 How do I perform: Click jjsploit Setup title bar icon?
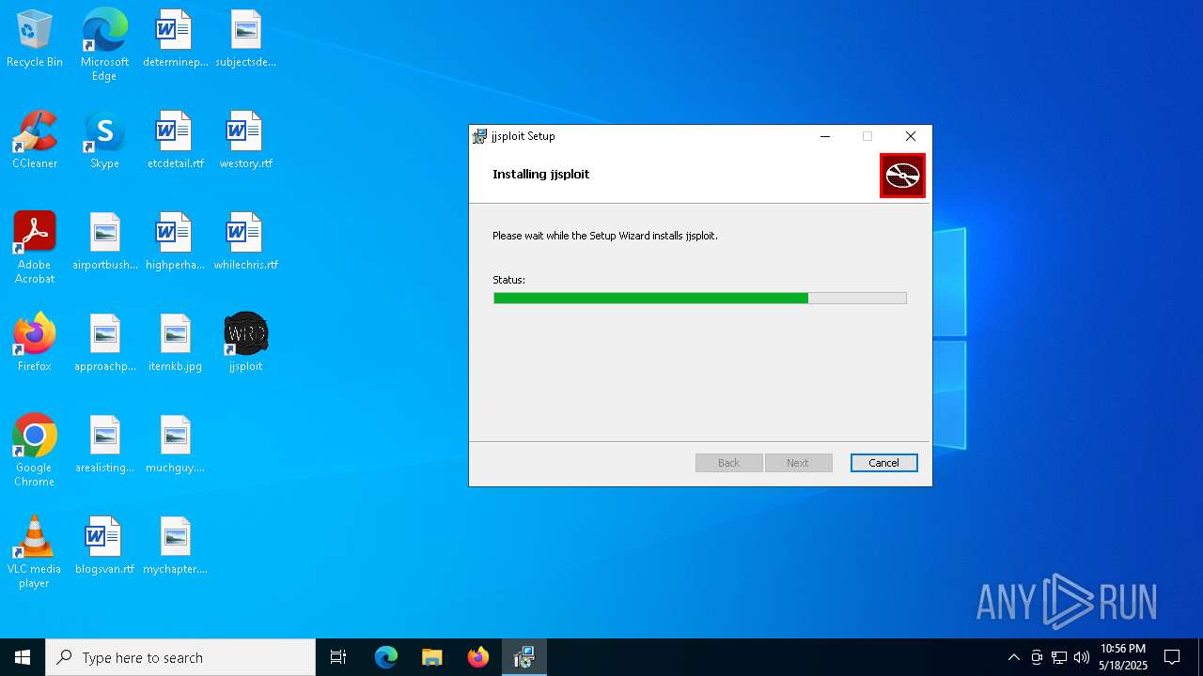[480, 136]
